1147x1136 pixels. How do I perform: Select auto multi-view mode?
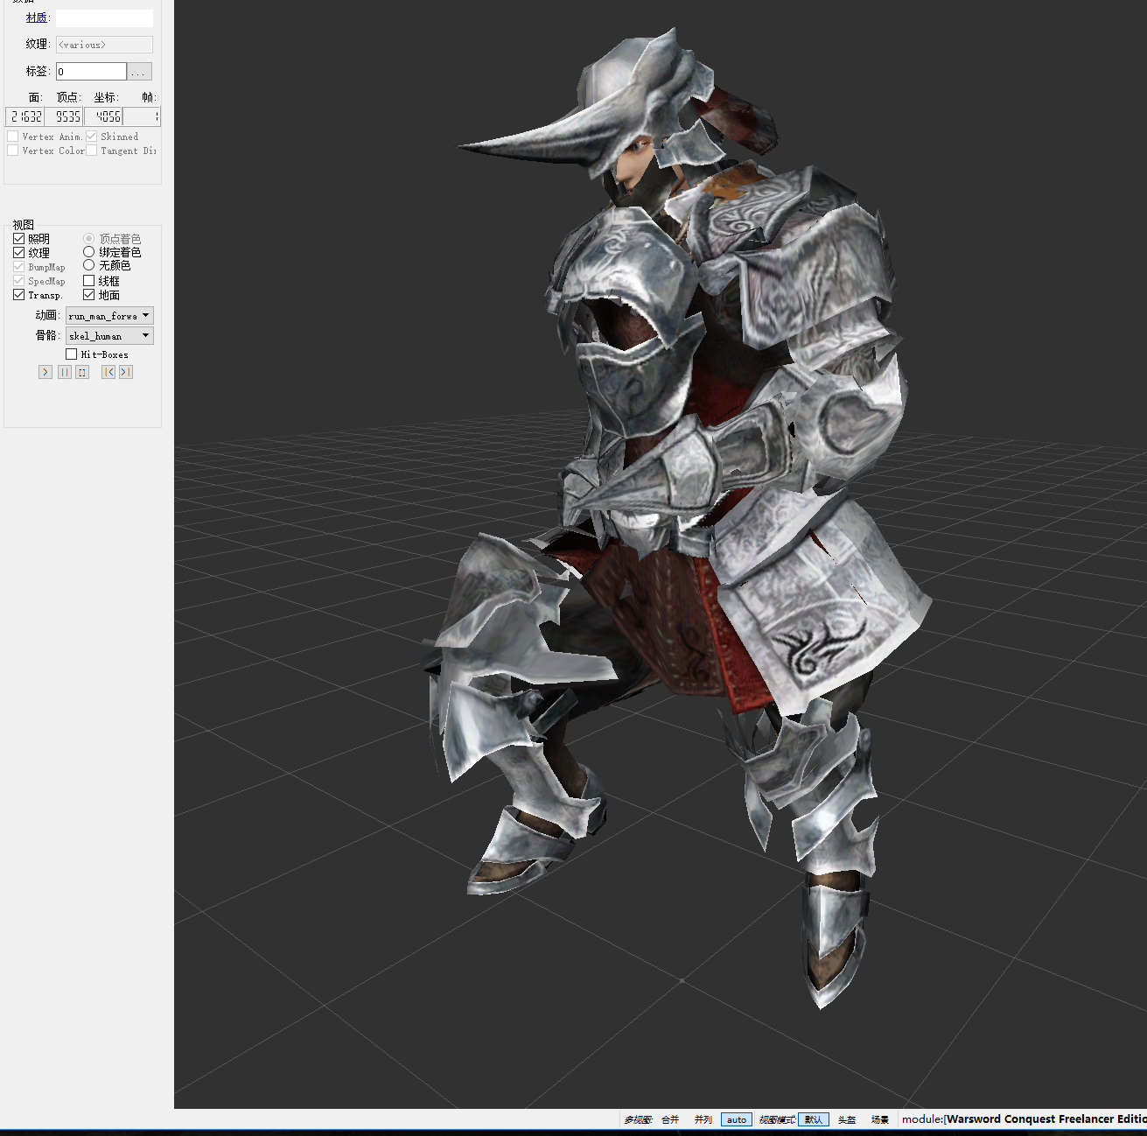[737, 1119]
